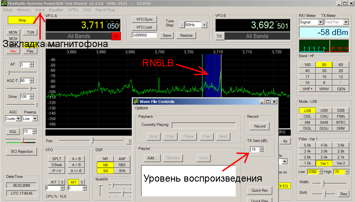Click the red TX indicator on VFO A
The height and width of the screenshot is (202, 355).
point(116,36)
